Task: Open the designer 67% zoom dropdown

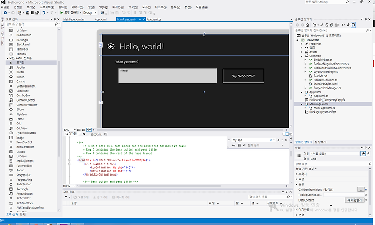Action: (69, 130)
